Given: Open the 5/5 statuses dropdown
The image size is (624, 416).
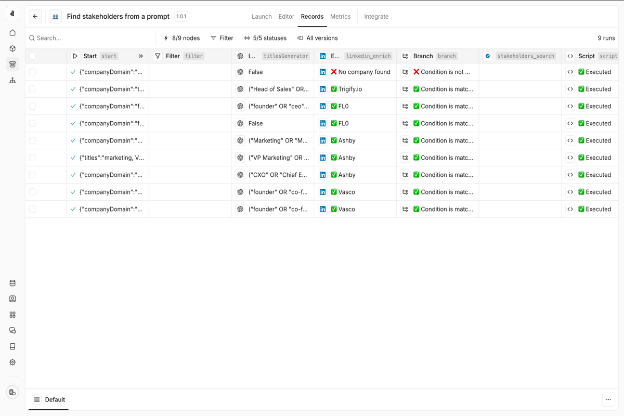Looking at the screenshot, I should pyautogui.click(x=265, y=38).
